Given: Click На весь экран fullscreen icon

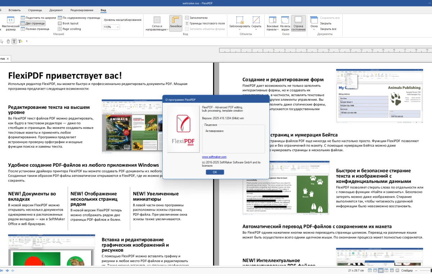Looking at the screenshot, I should 285,23.
